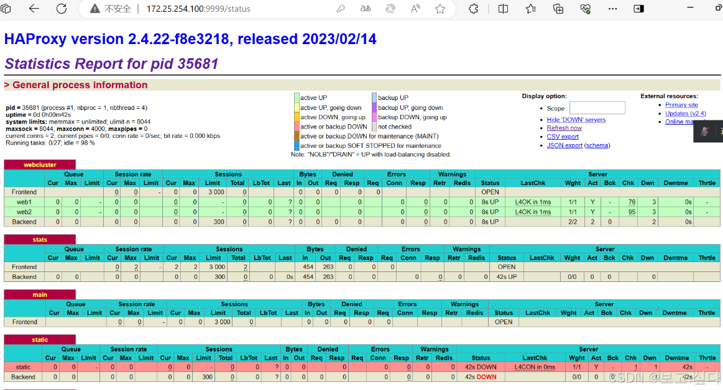Click the HAProxy version heading
Image resolution: width=723 pixels, height=390 pixels.
pyautogui.click(x=190, y=39)
